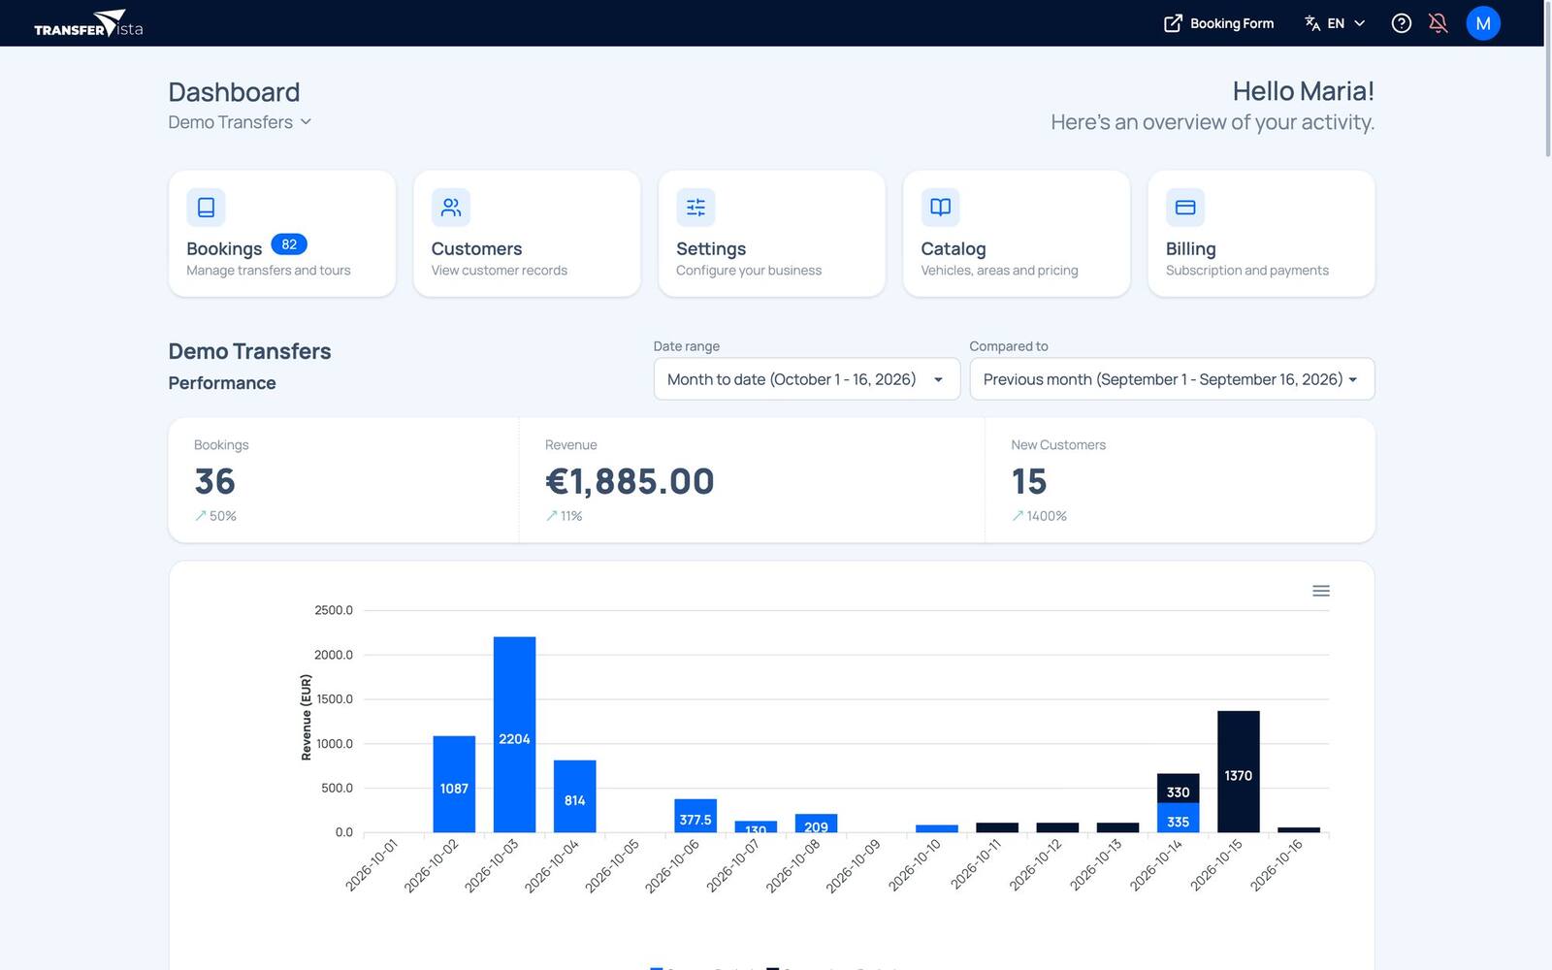Open the user avatar M menu
Image resolution: width=1552 pixels, height=970 pixels.
click(1483, 23)
